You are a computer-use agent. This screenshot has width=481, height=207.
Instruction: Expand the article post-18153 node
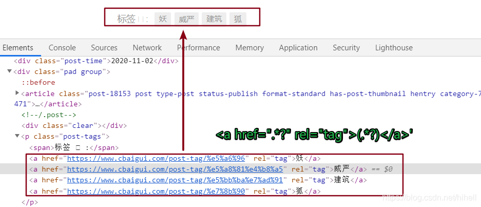coord(17,93)
